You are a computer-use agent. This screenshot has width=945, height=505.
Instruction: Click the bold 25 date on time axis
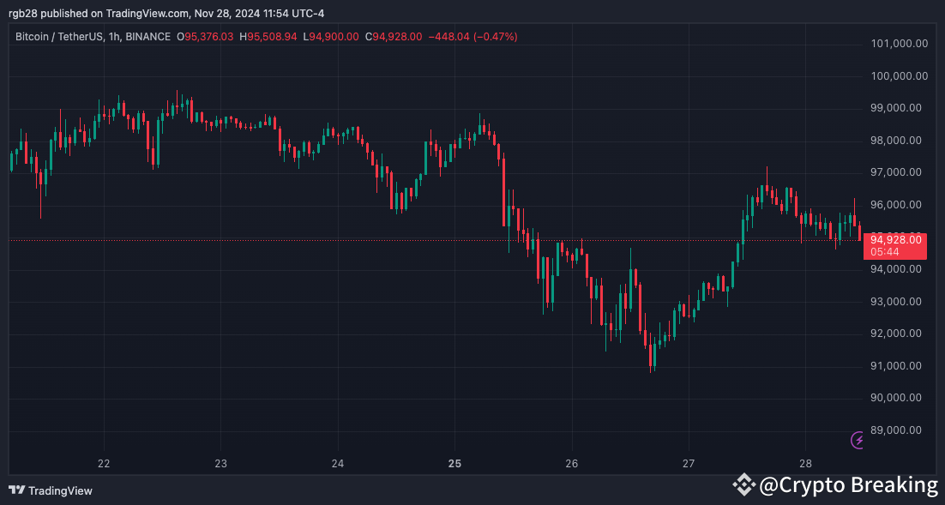(454, 463)
